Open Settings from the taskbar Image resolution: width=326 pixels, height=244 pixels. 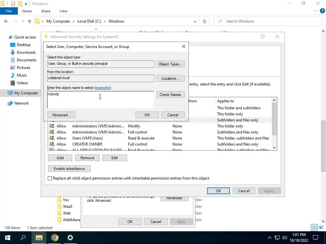[x=70, y=238]
